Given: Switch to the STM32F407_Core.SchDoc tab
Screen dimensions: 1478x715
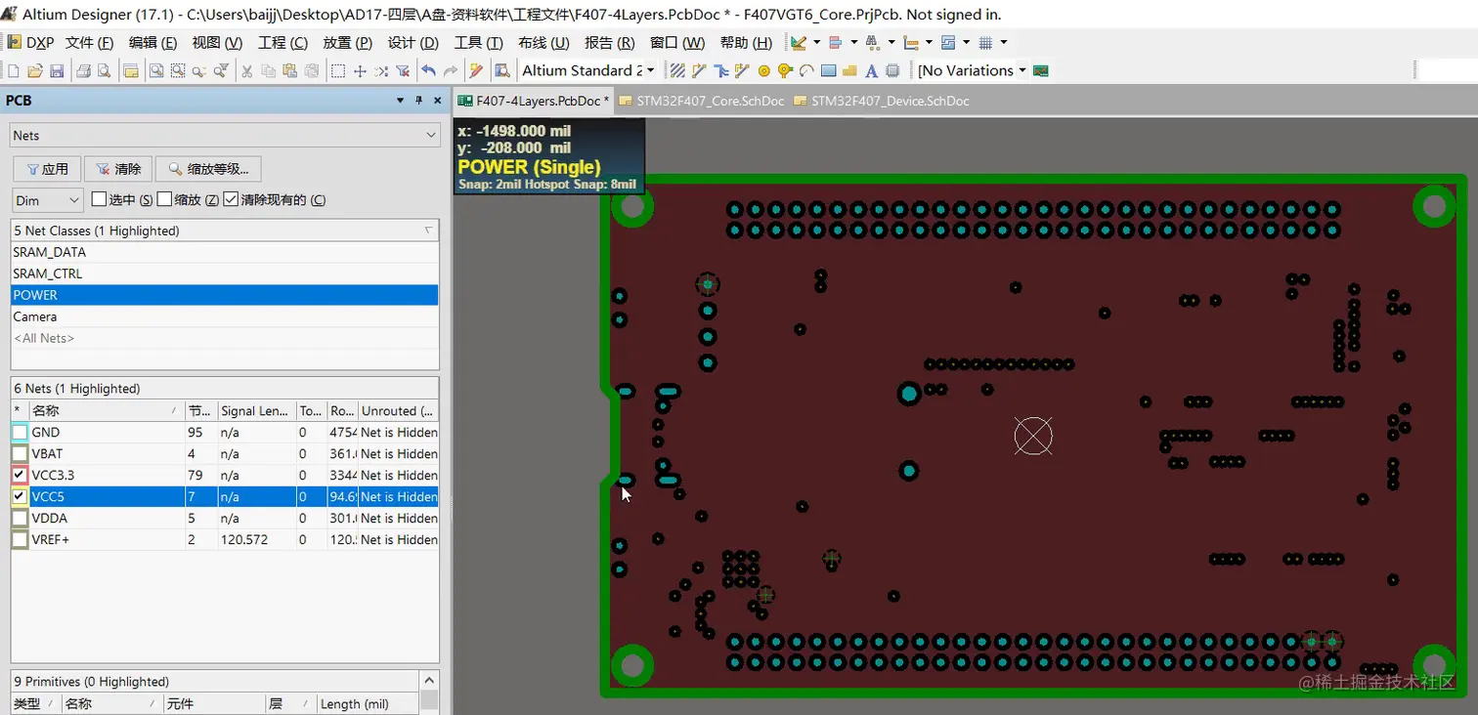Looking at the screenshot, I should pos(701,101).
